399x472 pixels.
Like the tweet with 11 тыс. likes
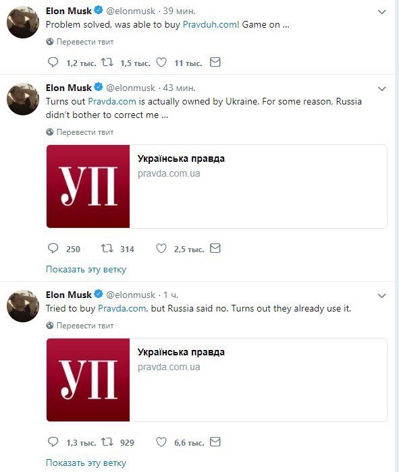(x=161, y=62)
